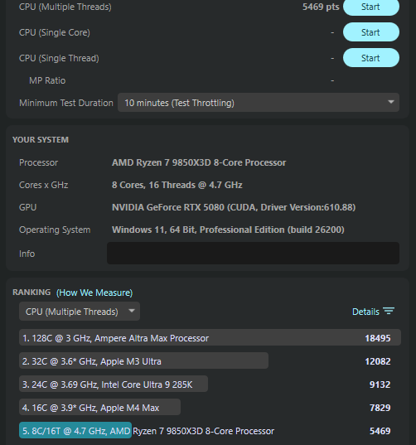
Task: Open the Minimum Test Duration dropdown
Action: click(259, 103)
